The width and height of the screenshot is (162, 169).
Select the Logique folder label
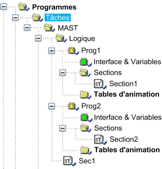82,39
